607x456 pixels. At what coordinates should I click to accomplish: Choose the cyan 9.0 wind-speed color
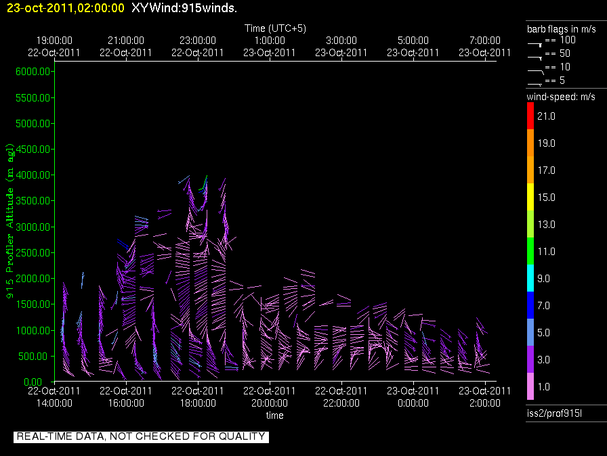click(x=530, y=279)
